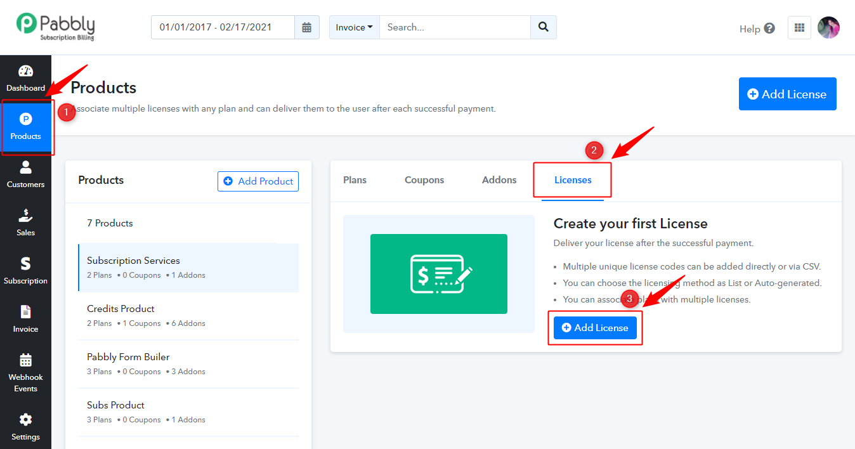Open the apps grid menu icon
Screen dimensions: 855x449
(x=799, y=28)
